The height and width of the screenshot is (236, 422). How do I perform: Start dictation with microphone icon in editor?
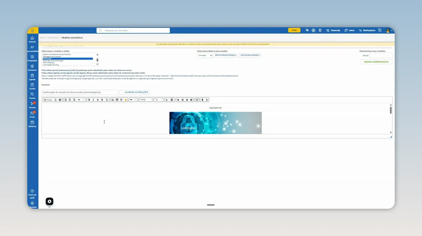pyautogui.click(x=202, y=100)
